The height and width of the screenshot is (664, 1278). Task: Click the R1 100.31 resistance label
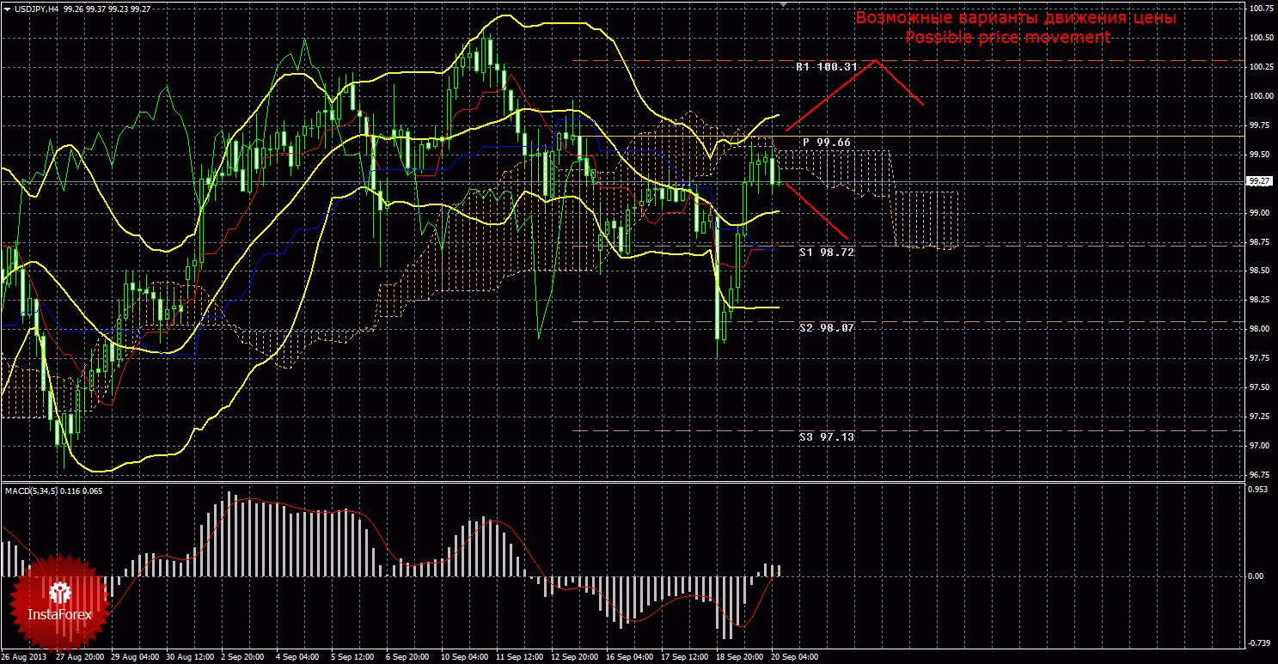click(826, 67)
